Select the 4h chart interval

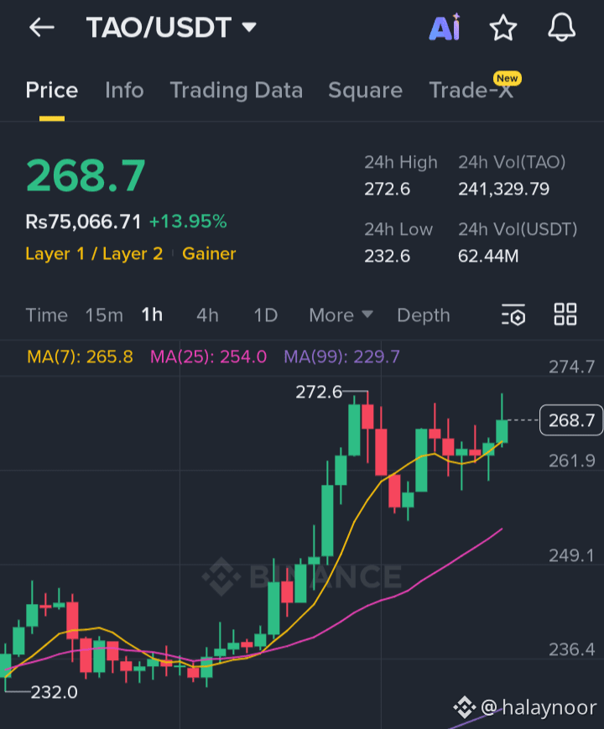[207, 315]
